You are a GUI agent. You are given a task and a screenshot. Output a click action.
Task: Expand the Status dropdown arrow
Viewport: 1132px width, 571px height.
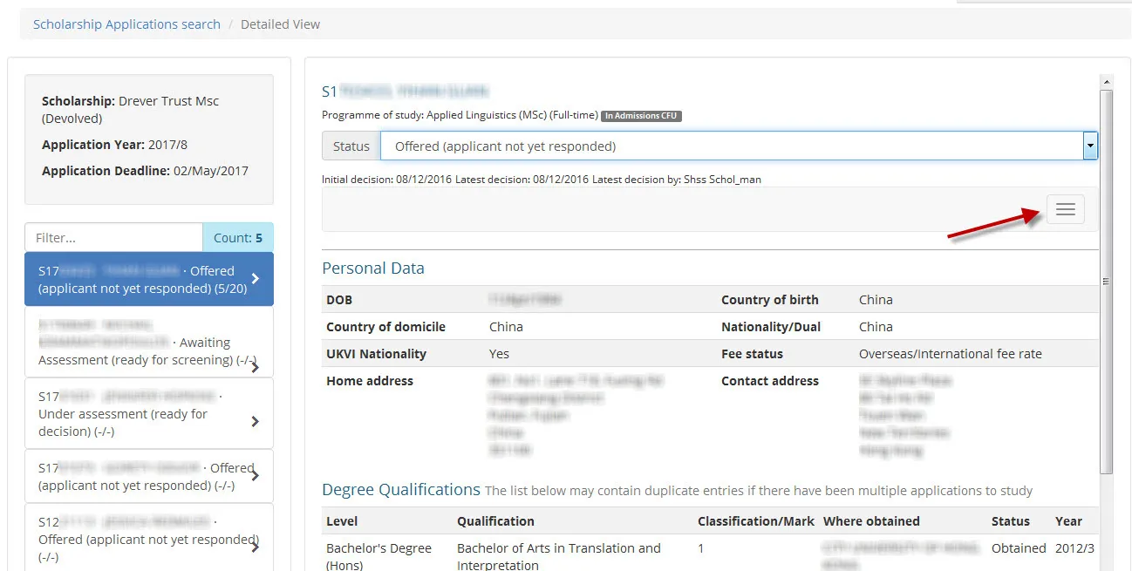[1090, 146]
